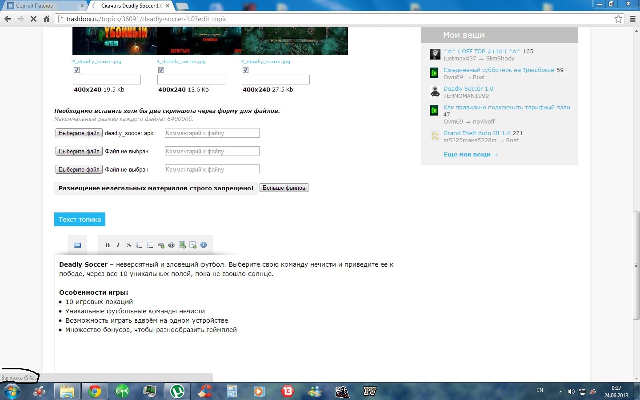Screen dimensions: 640x400
Task: Click the EN language indicator
Action: 540,390
